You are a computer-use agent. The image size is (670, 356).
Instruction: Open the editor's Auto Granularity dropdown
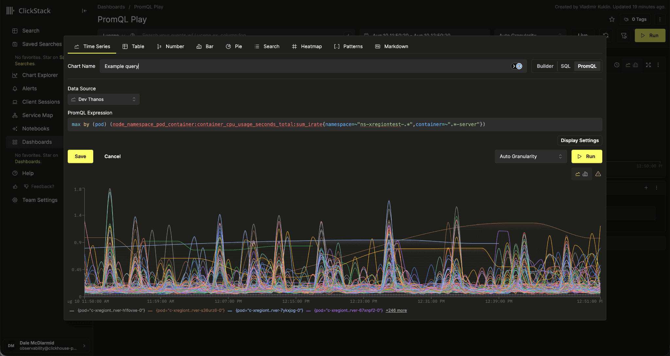click(x=531, y=156)
